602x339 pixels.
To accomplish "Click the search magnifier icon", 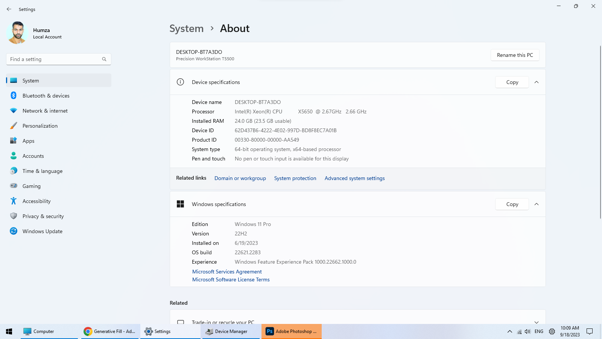I will [104, 59].
